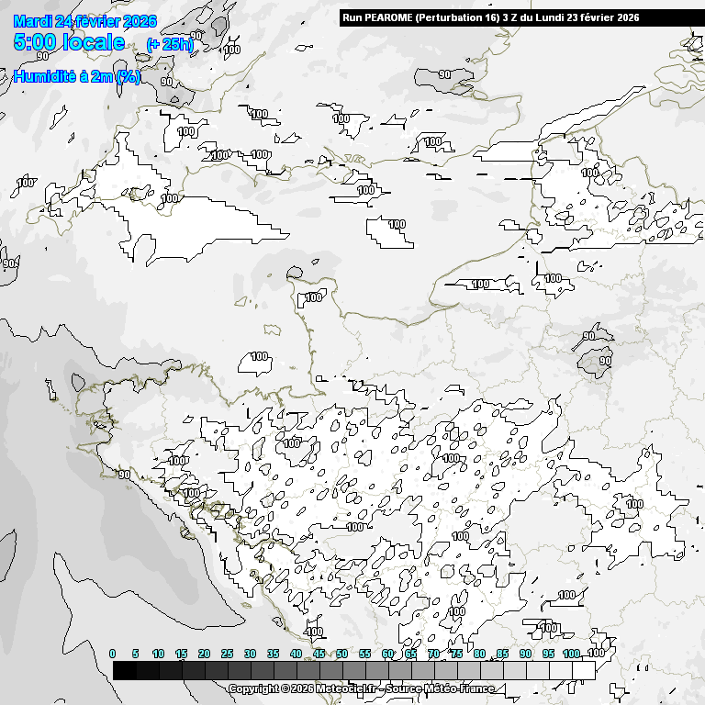Click the legend swatch under 35

[285, 671]
